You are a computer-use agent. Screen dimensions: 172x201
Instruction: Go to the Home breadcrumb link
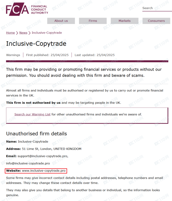10,33
